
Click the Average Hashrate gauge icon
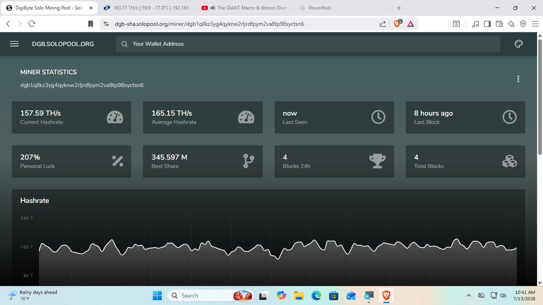point(246,117)
